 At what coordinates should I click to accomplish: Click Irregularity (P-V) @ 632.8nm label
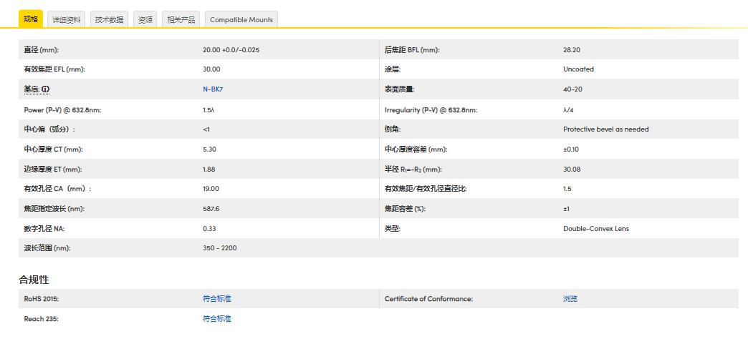click(431, 109)
